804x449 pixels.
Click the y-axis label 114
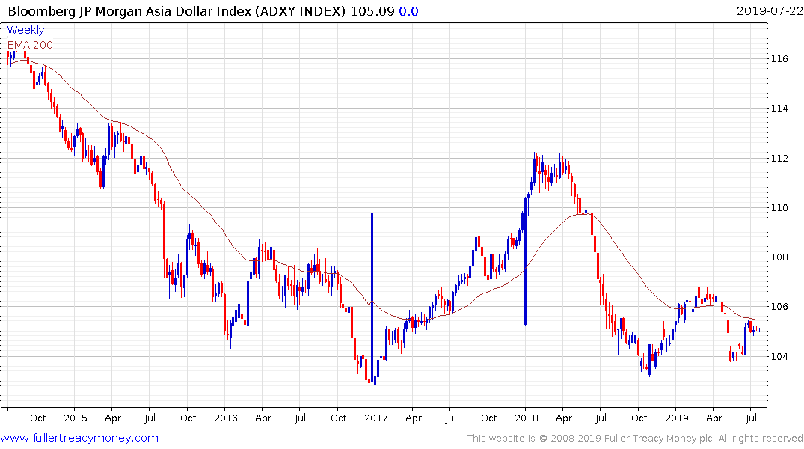(x=779, y=109)
